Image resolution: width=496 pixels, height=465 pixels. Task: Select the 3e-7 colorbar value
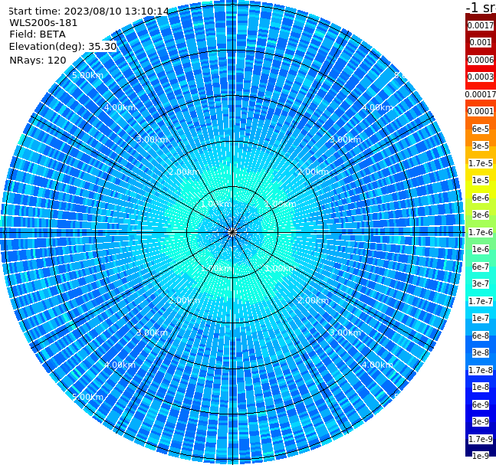tap(481, 283)
